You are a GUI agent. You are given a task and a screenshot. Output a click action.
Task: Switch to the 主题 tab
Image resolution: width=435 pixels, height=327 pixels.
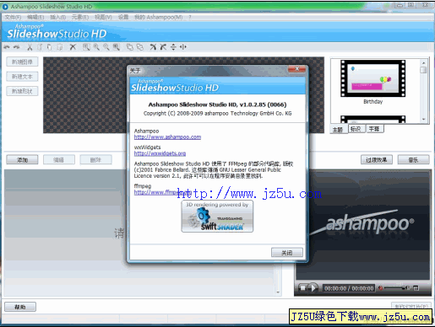[x=338, y=130]
